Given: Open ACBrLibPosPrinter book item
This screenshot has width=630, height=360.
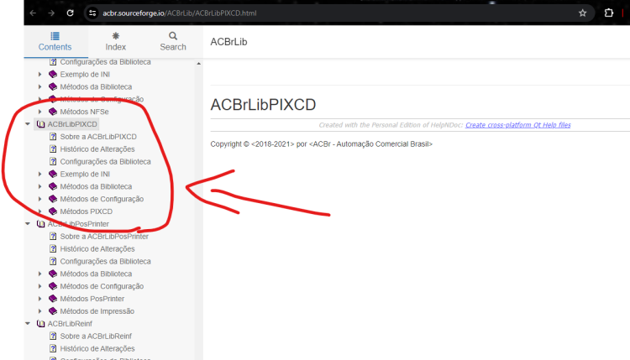Looking at the screenshot, I should (x=78, y=223).
